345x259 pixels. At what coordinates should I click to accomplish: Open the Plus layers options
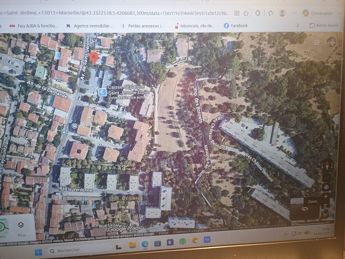[21, 229]
